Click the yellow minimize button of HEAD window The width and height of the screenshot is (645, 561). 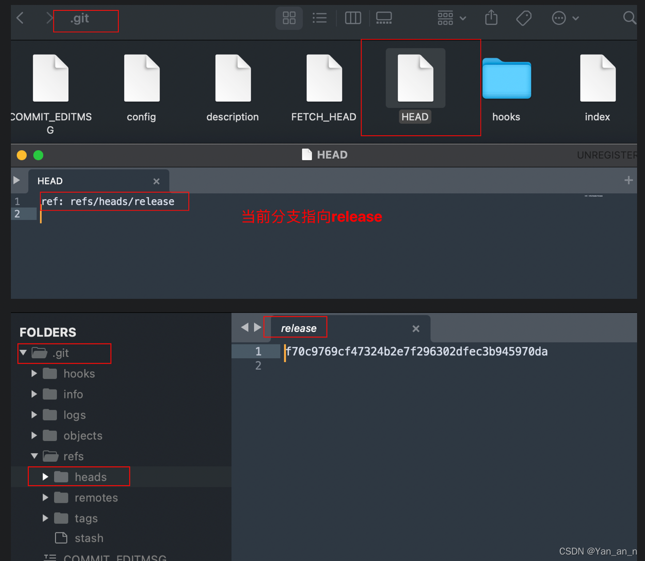click(x=22, y=155)
